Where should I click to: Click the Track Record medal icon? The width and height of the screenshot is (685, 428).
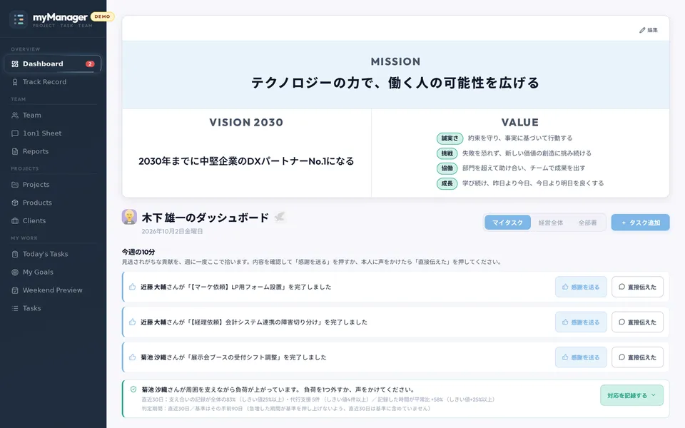[15, 81]
